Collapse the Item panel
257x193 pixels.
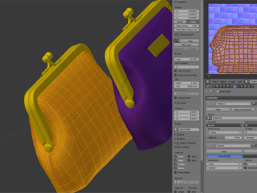pyautogui.click(x=175, y=124)
